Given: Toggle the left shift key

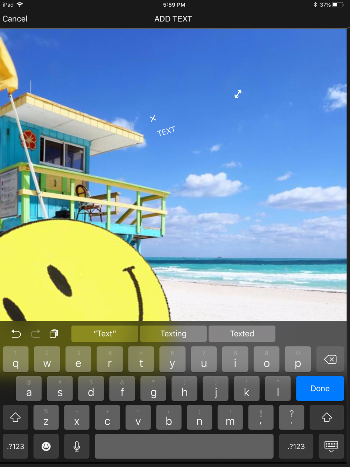Looking at the screenshot, I should pyautogui.click(x=15, y=417).
